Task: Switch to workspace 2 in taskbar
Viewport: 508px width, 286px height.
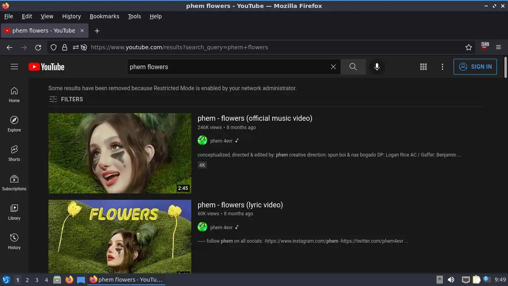Action: pos(27,280)
